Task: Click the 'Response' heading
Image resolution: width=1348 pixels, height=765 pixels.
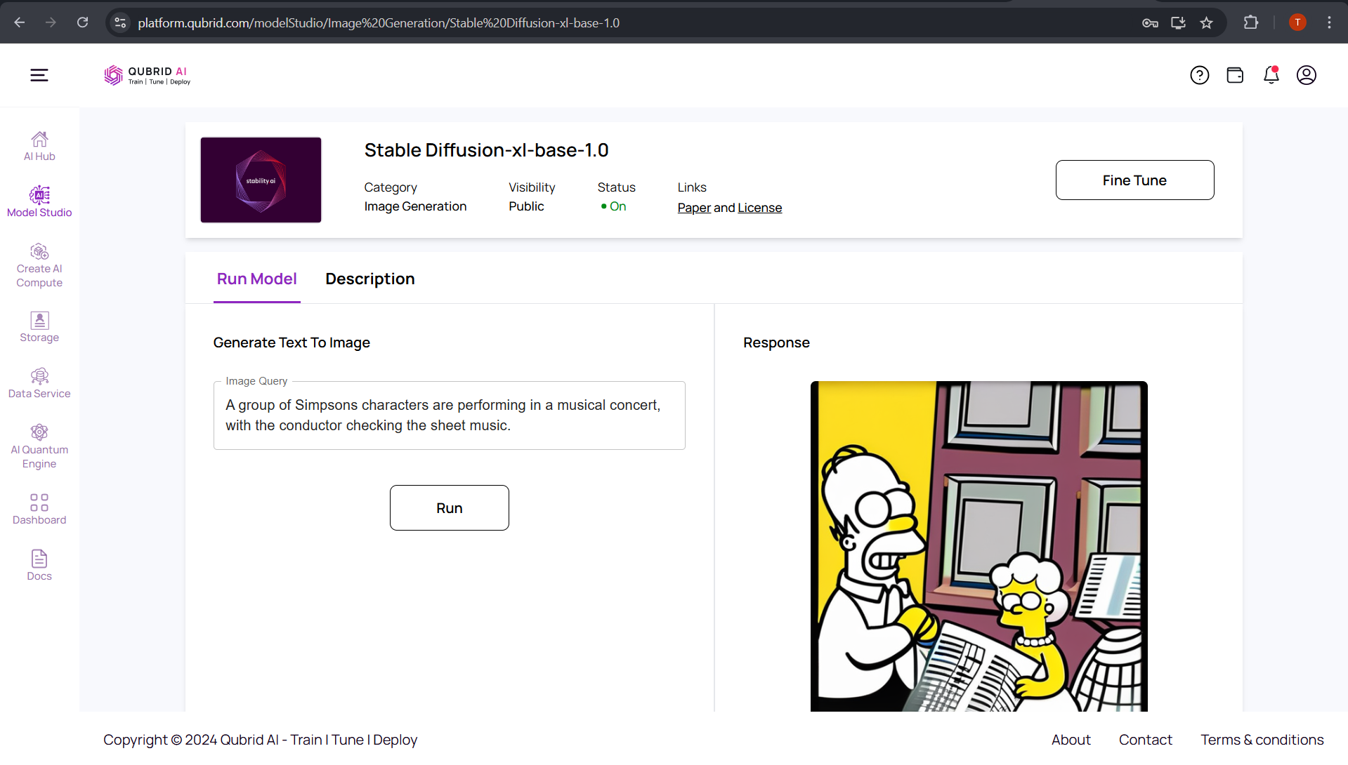Action: click(776, 342)
